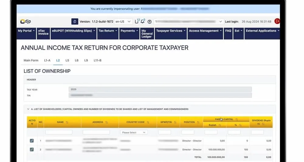Click the 100.000.000,00 value in row 2
This screenshot has width=304, height=162.
[216, 150]
